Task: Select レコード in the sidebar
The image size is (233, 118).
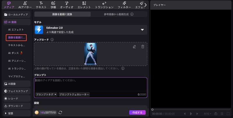Action: point(17,98)
